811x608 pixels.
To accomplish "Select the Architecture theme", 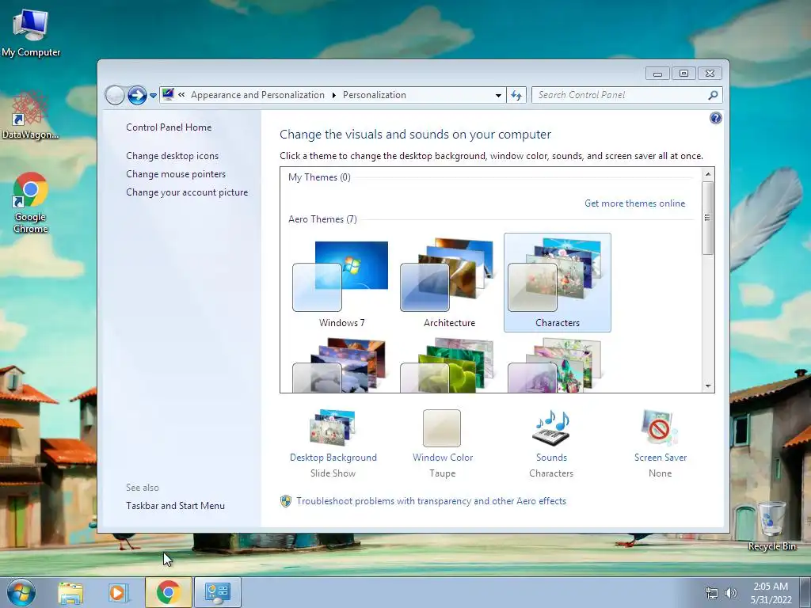I will [x=449, y=283].
